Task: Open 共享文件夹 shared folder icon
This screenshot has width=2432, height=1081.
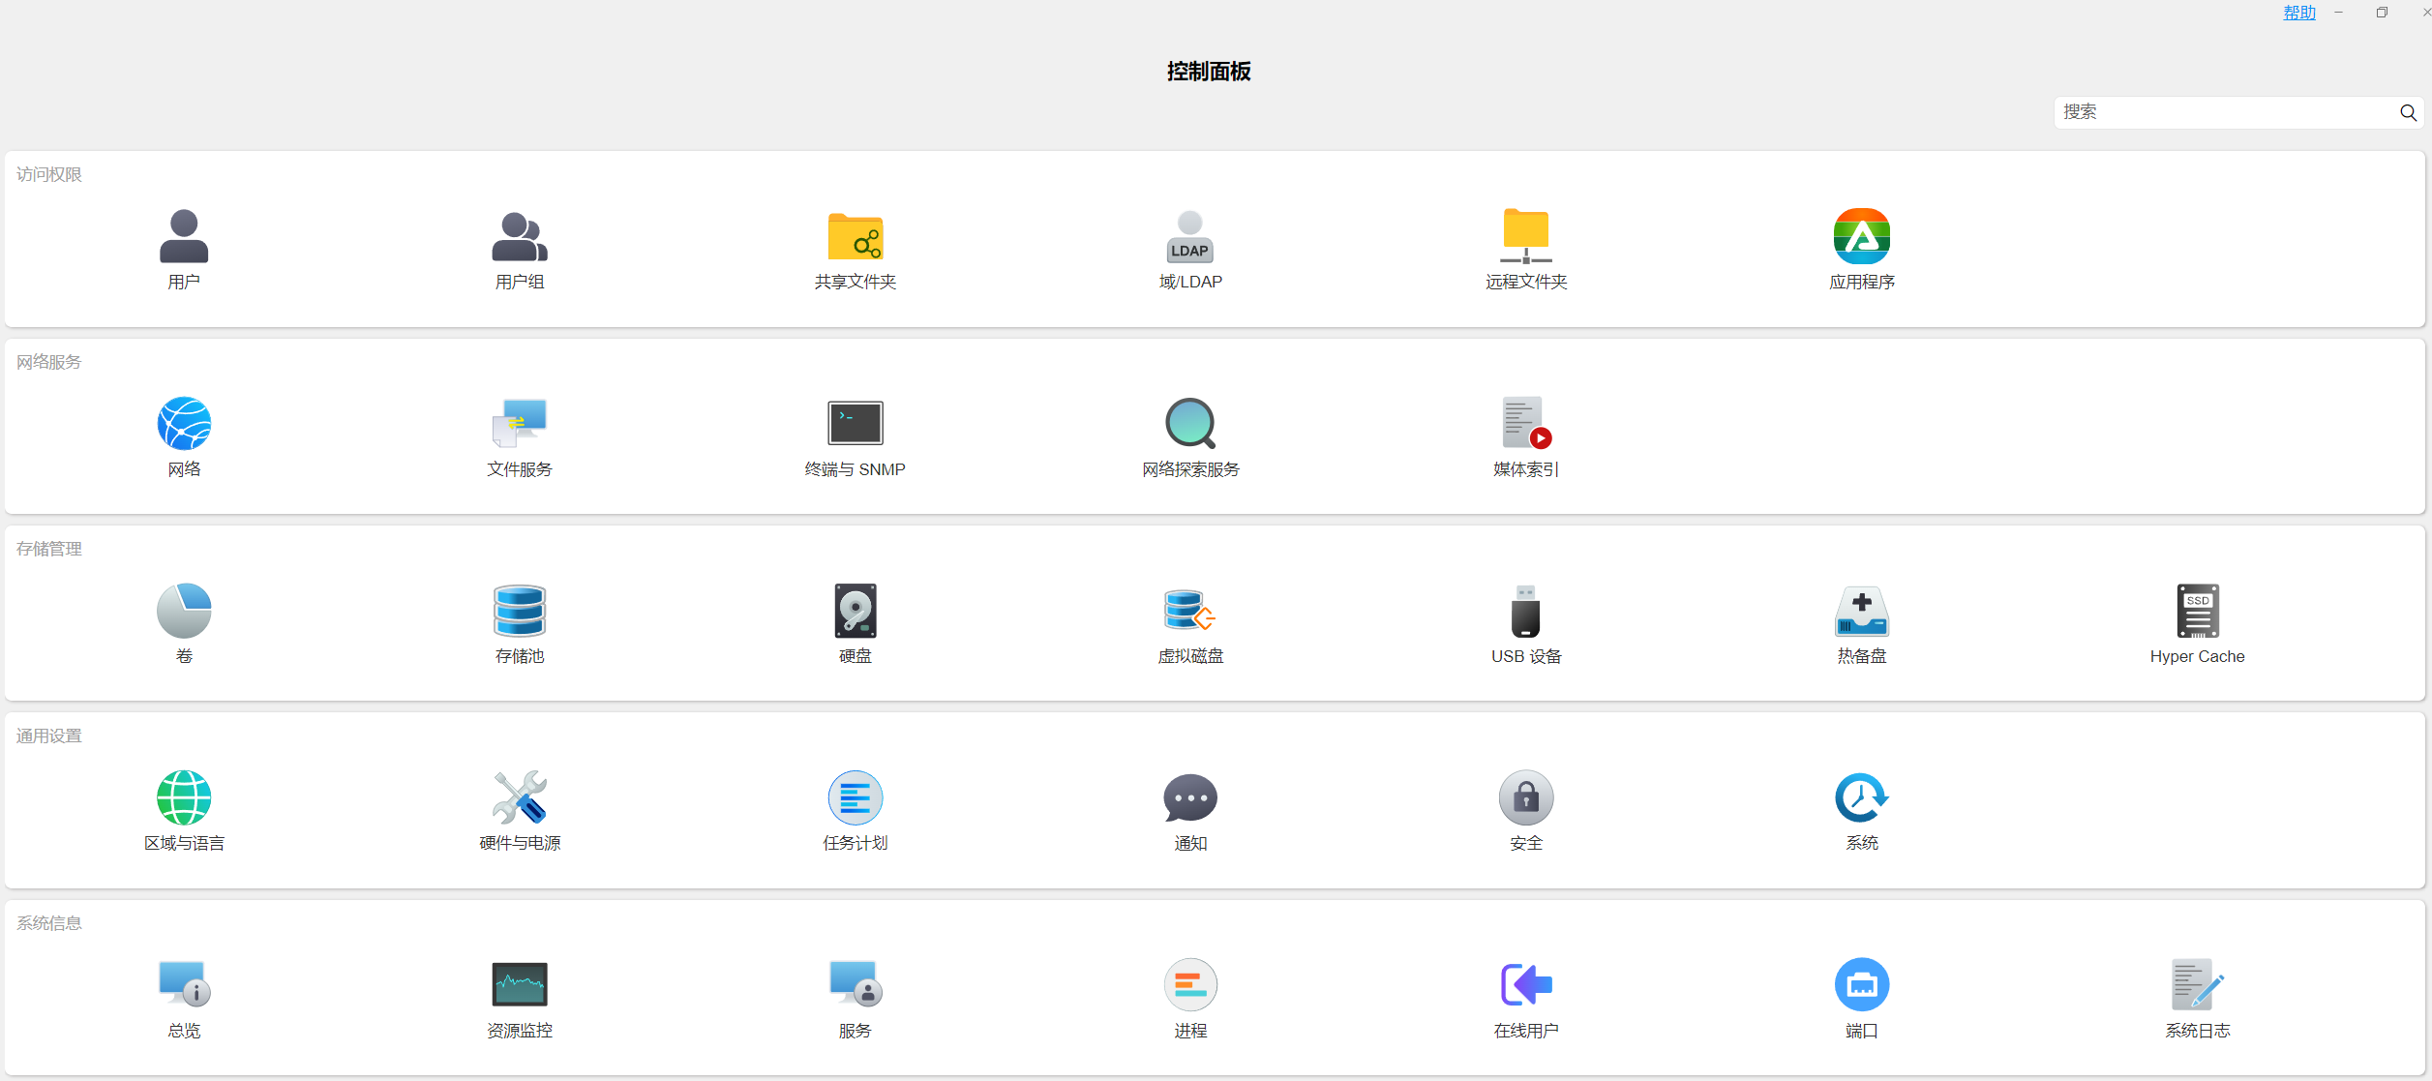Action: [x=855, y=236]
